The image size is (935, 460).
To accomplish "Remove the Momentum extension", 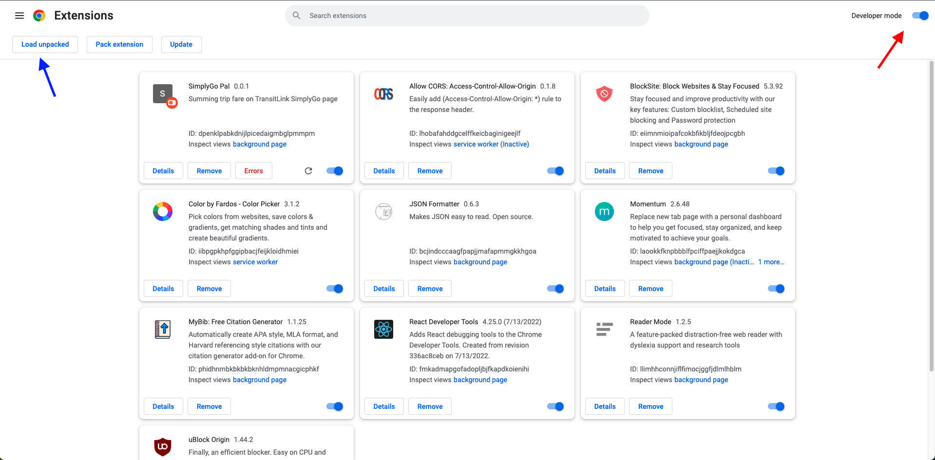I will point(650,289).
